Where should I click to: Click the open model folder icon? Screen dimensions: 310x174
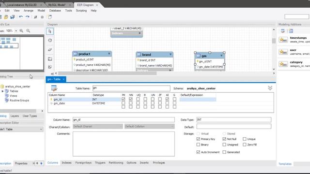[x=6, y=17]
